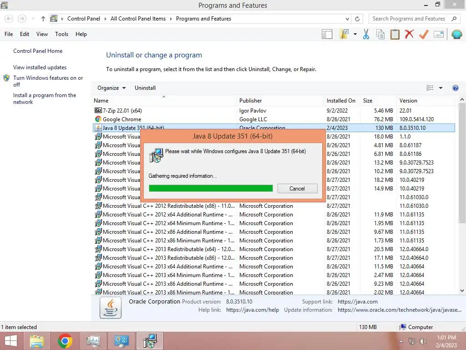Click the preview pane layout toolbar icon
Screen dimensions: 466x350
[x=327, y=34]
